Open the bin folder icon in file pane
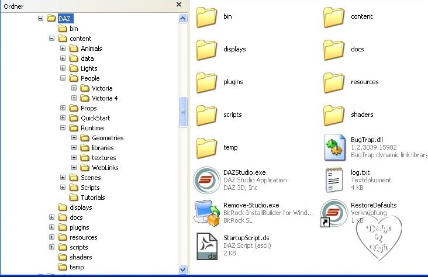 [x=206, y=17]
